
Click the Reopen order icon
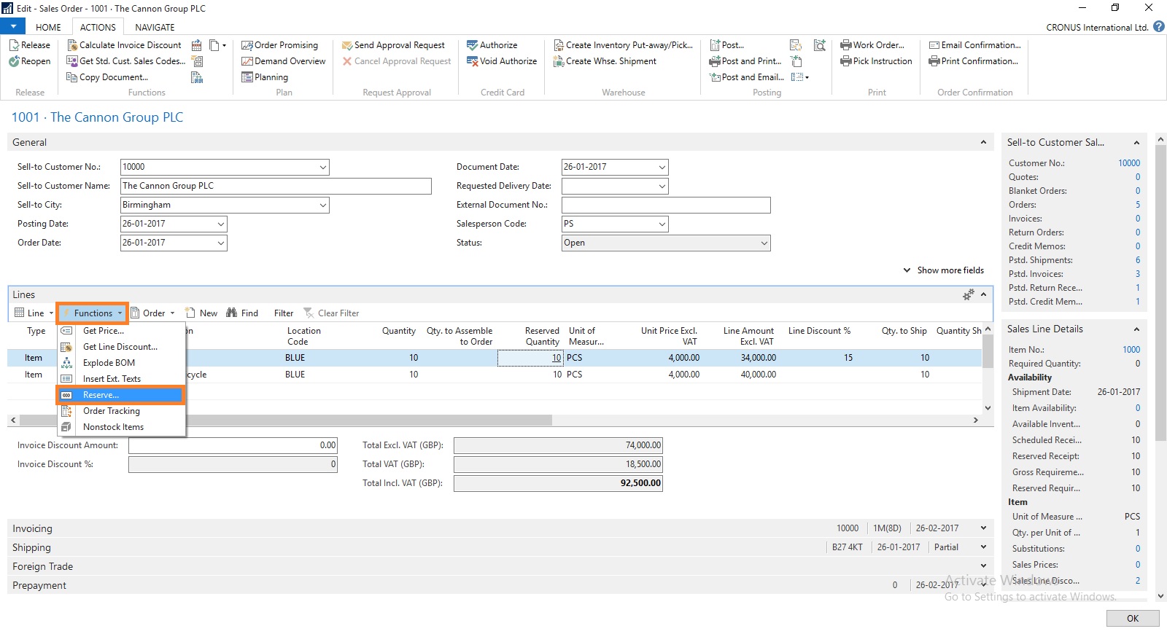click(x=15, y=61)
